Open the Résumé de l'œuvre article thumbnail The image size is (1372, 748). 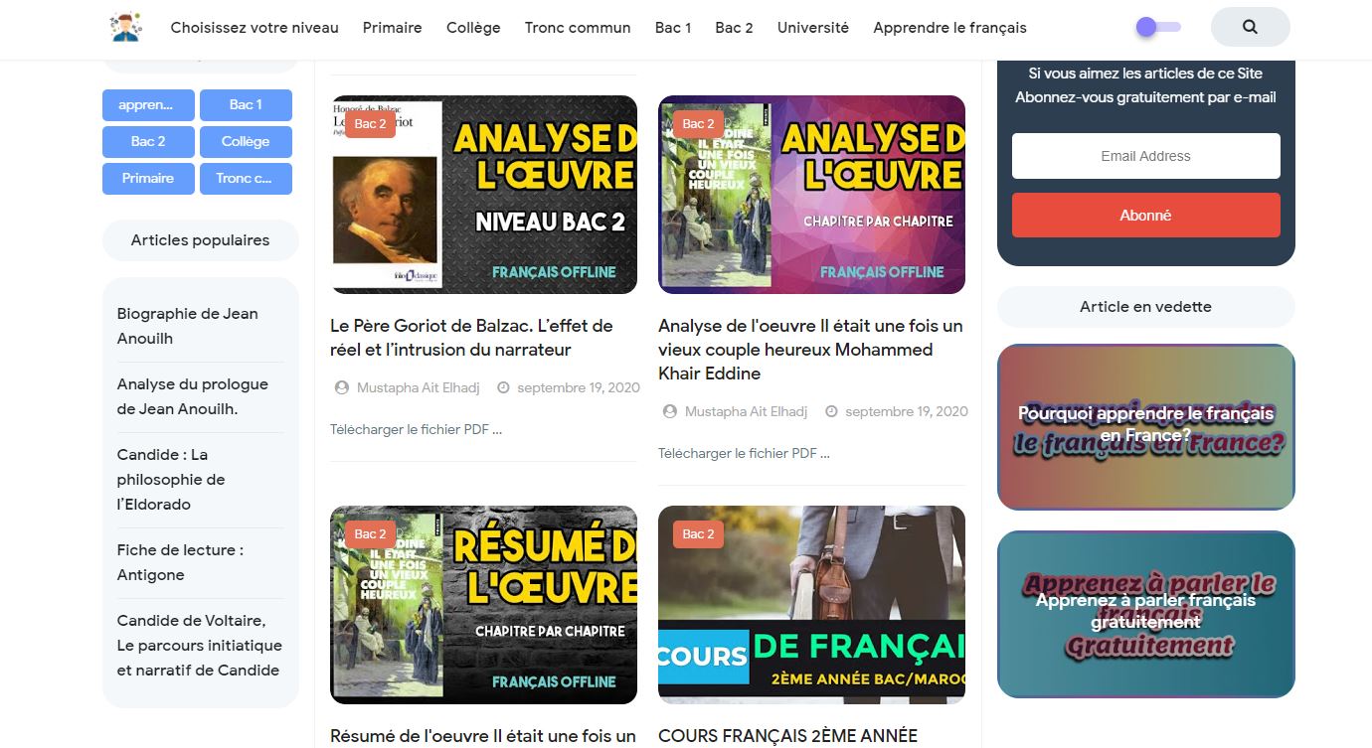point(483,605)
